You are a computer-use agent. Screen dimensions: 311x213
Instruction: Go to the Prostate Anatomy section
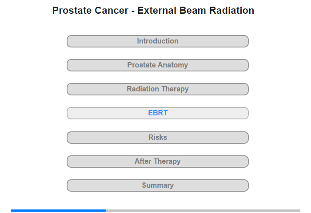click(x=158, y=65)
